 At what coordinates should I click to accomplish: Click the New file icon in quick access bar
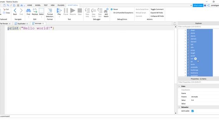tap(4, 5)
